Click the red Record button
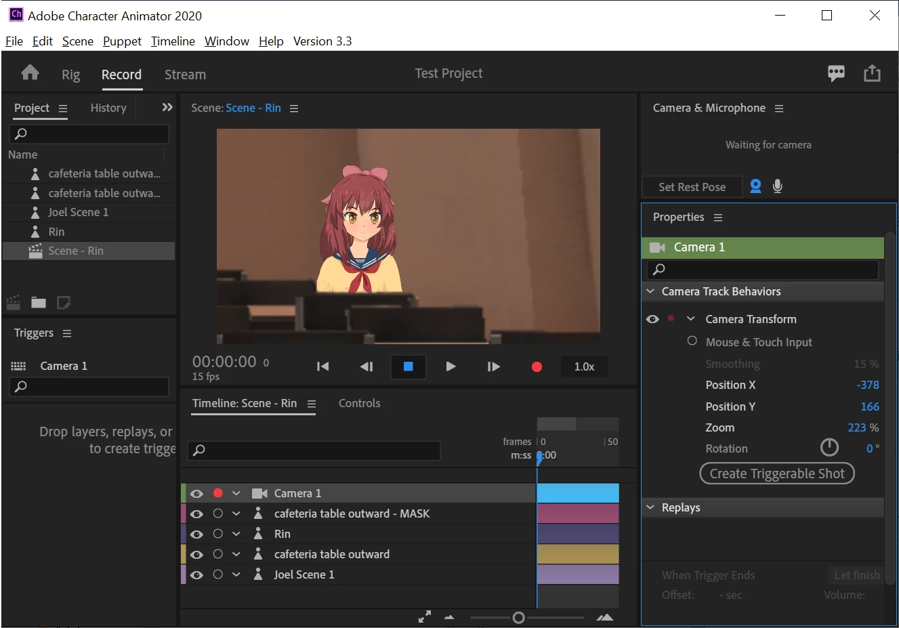Image resolution: width=899 pixels, height=628 pixels. click(x=537, y=367)
